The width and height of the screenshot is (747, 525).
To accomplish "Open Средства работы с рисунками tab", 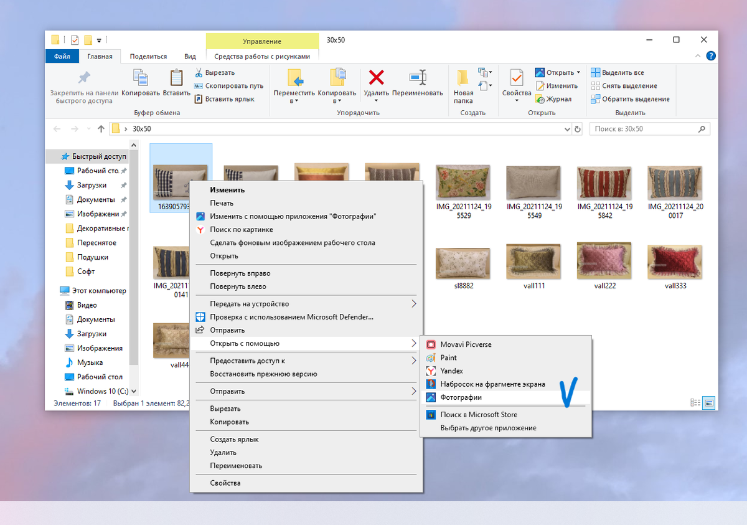I will [262, 56].
